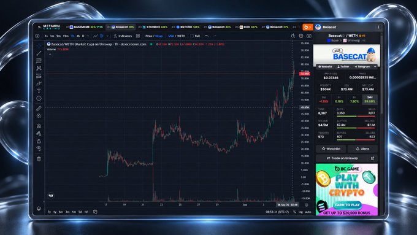This screenshot has height=235, width=417.
Task: Select the D daily timeframe
Action: [x=83, y=36]
